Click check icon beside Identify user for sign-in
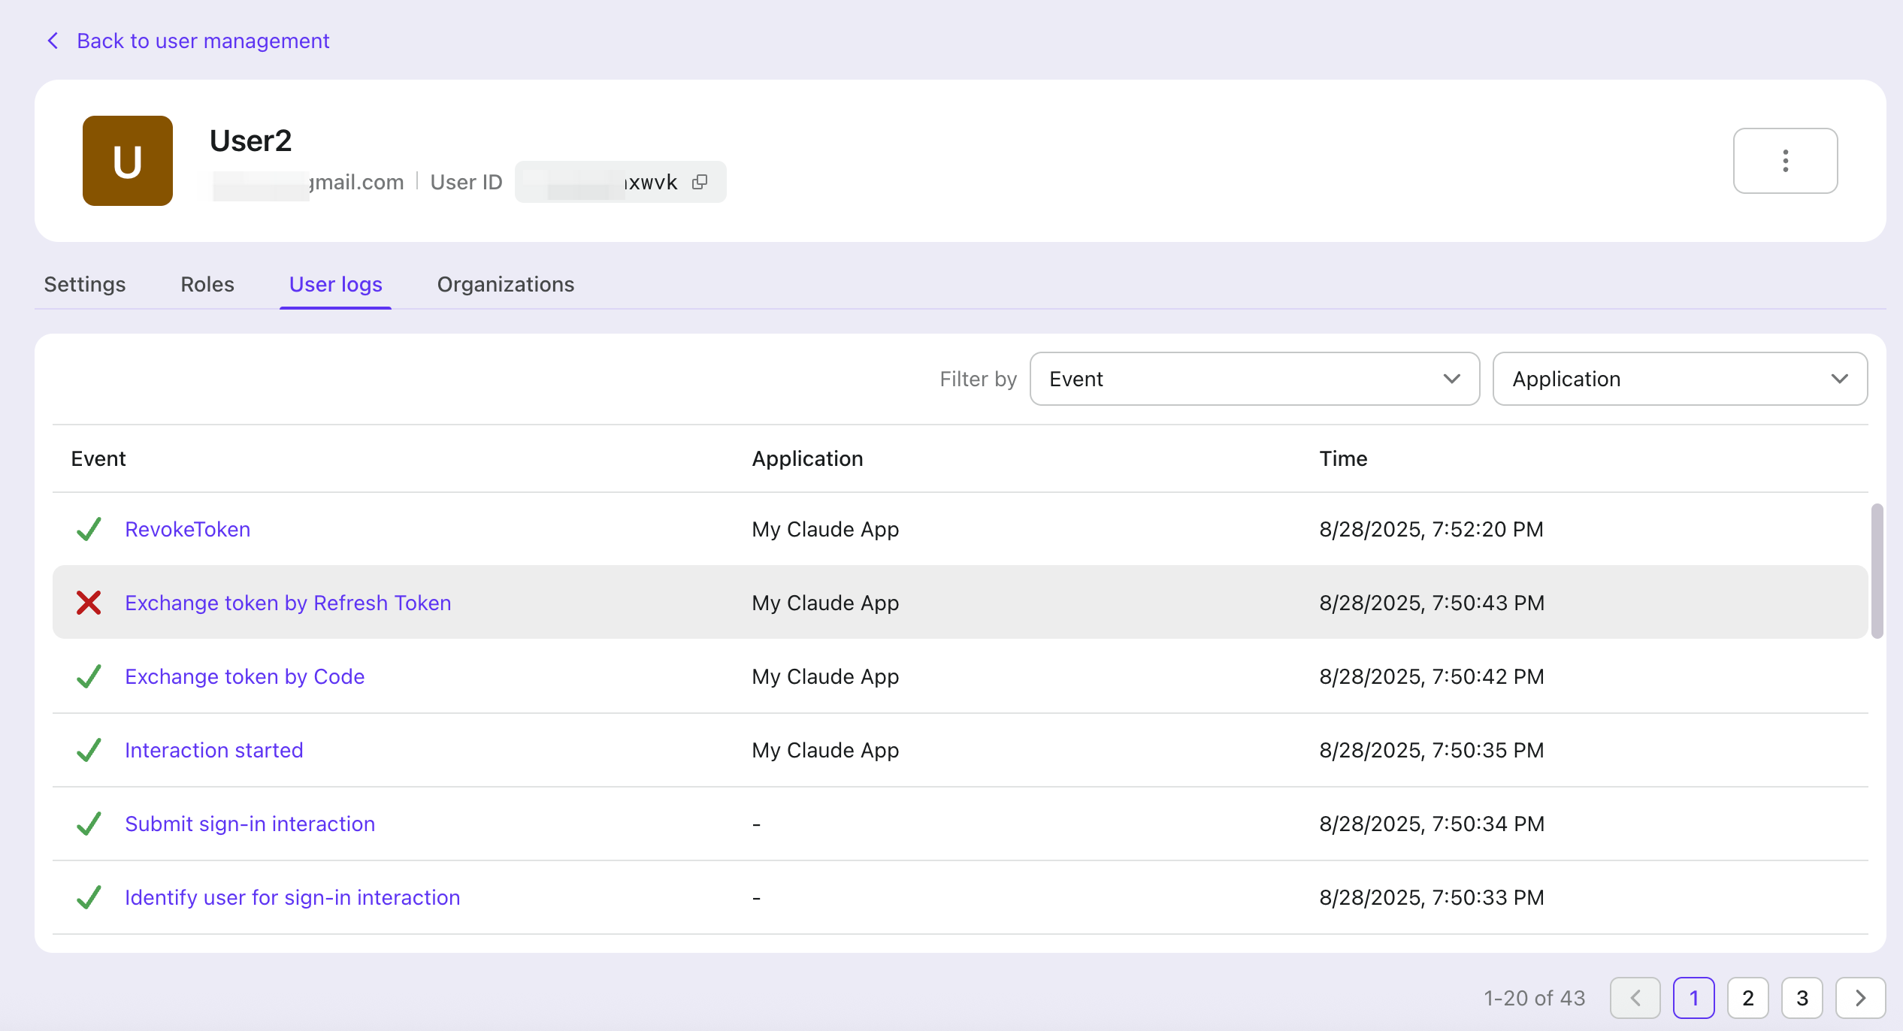The width and height of the screenshot is (1903, 1031). (x=89, y=897)
